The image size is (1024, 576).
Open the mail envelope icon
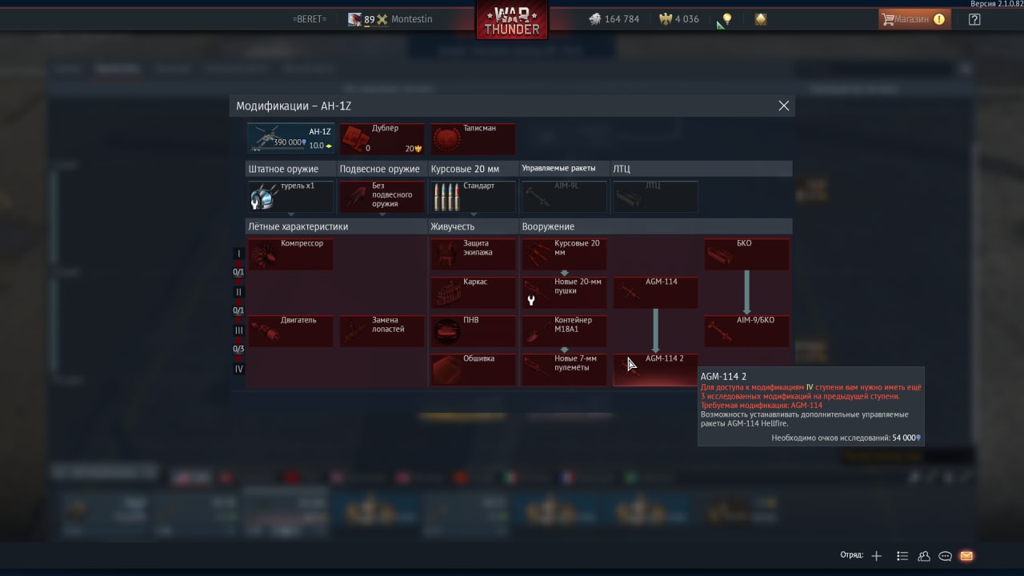966,556
